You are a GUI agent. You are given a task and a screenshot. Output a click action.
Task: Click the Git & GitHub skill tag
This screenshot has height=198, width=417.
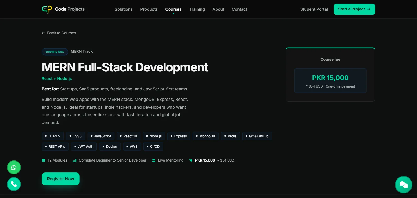coord(257,136)
